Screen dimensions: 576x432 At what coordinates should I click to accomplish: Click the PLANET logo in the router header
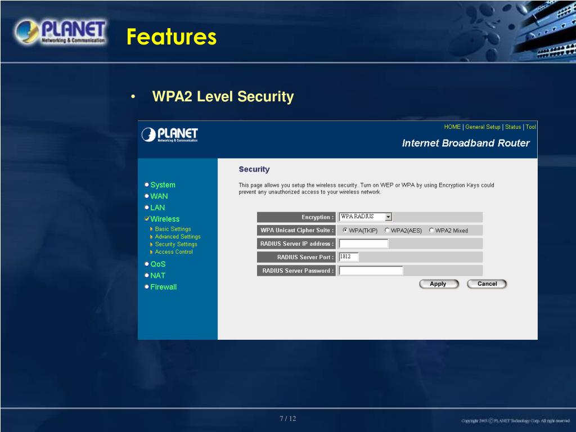(x=170, y=135)
